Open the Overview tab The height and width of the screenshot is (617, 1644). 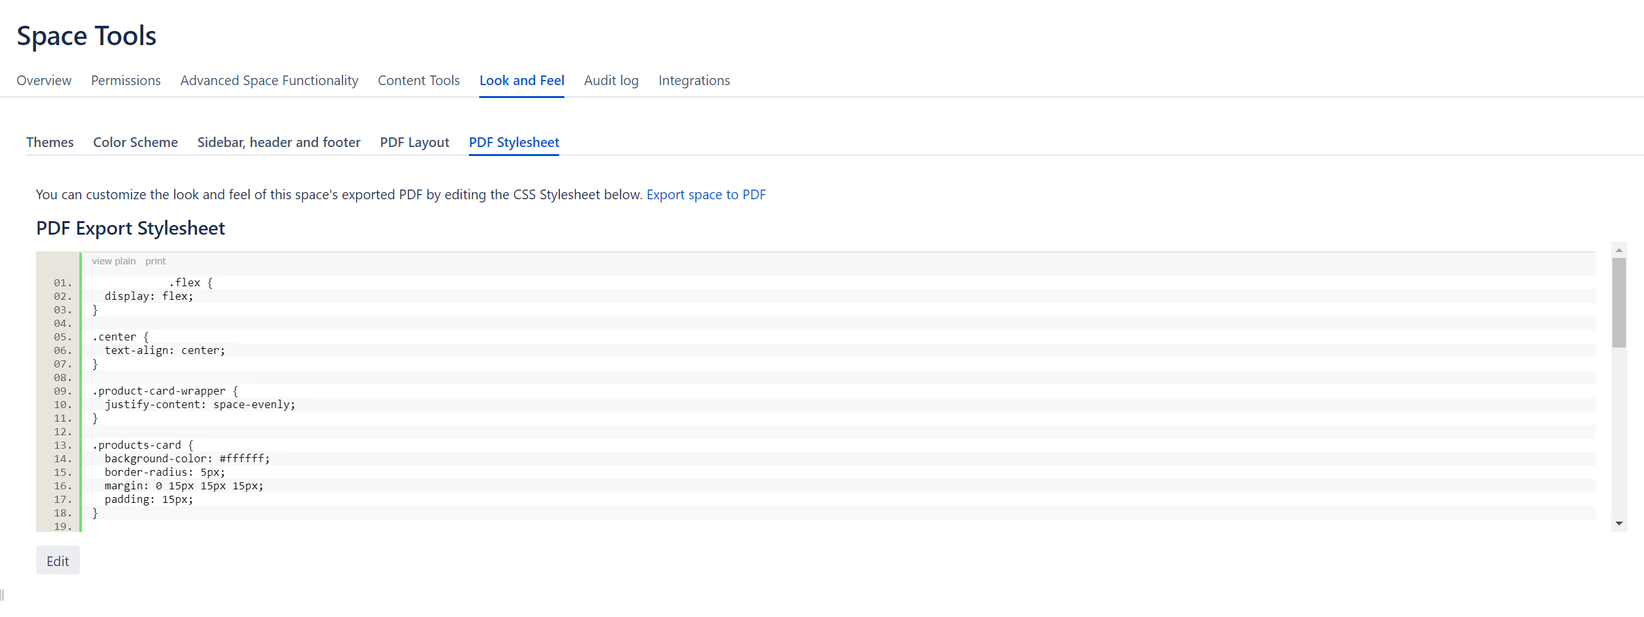click(44, 81)
